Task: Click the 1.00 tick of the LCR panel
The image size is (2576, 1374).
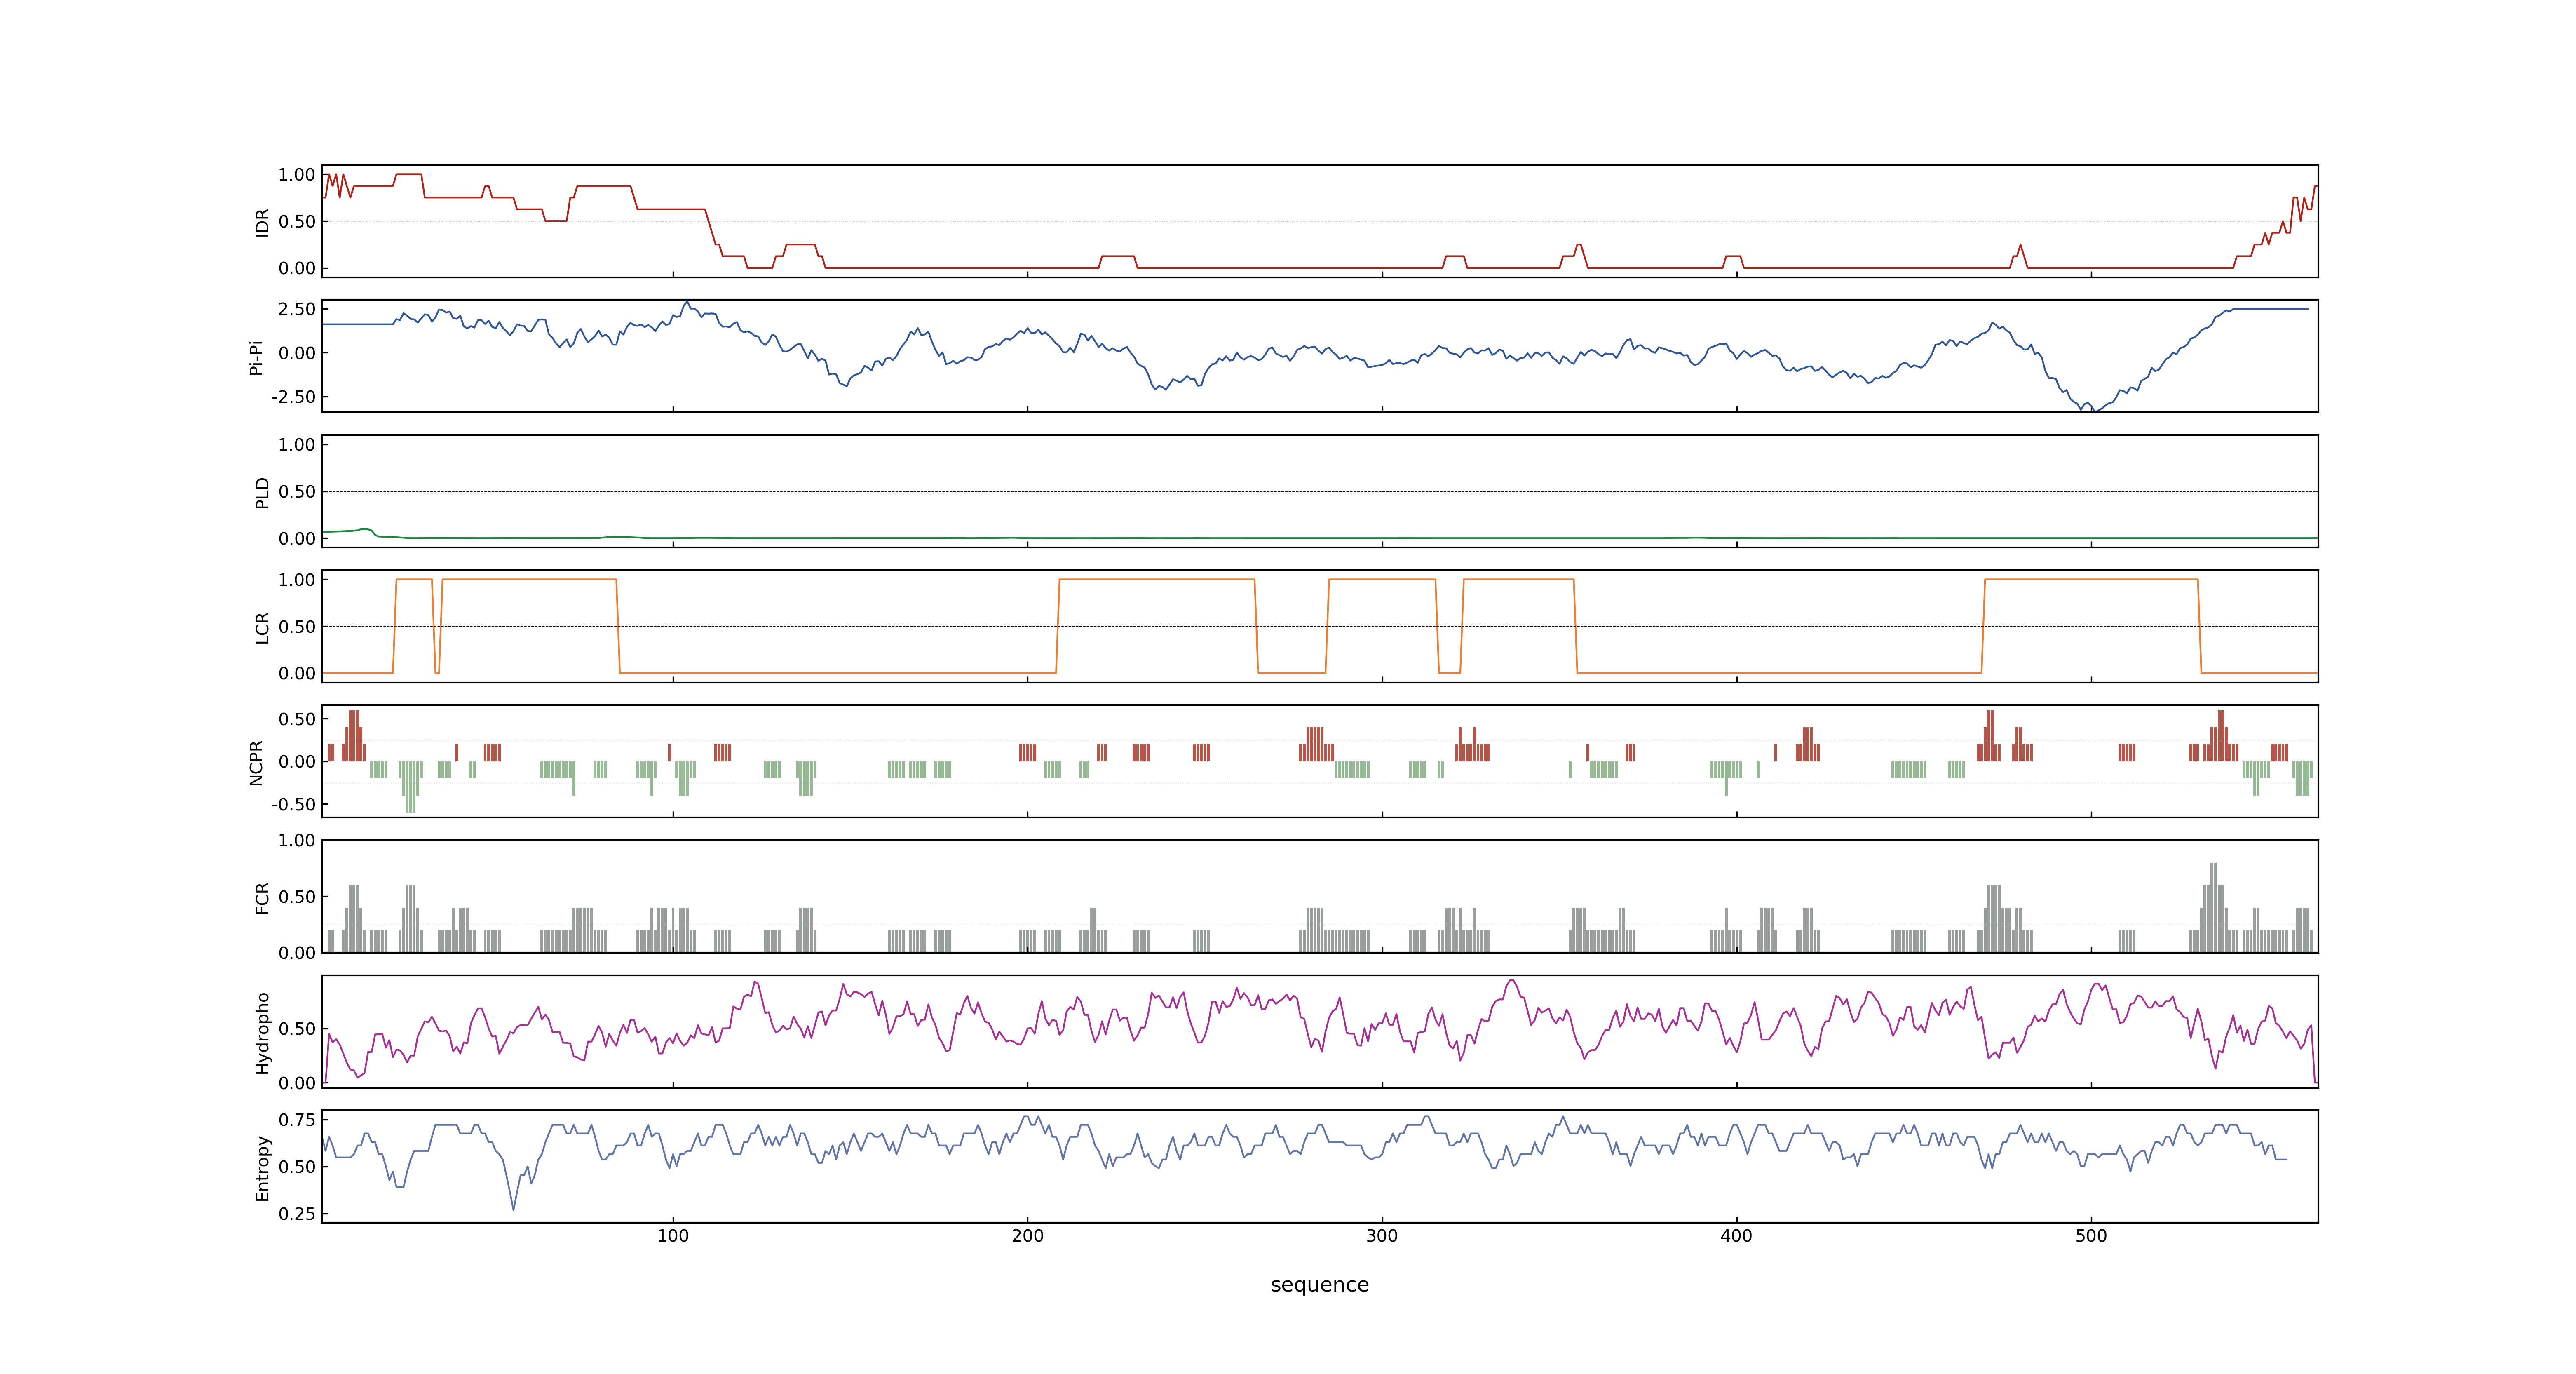Action: coord(297,580)
